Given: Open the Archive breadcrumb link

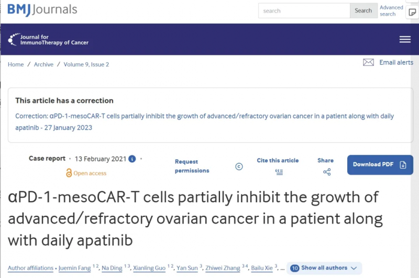Looking at the screenshot, I should (x=43, y=64).
